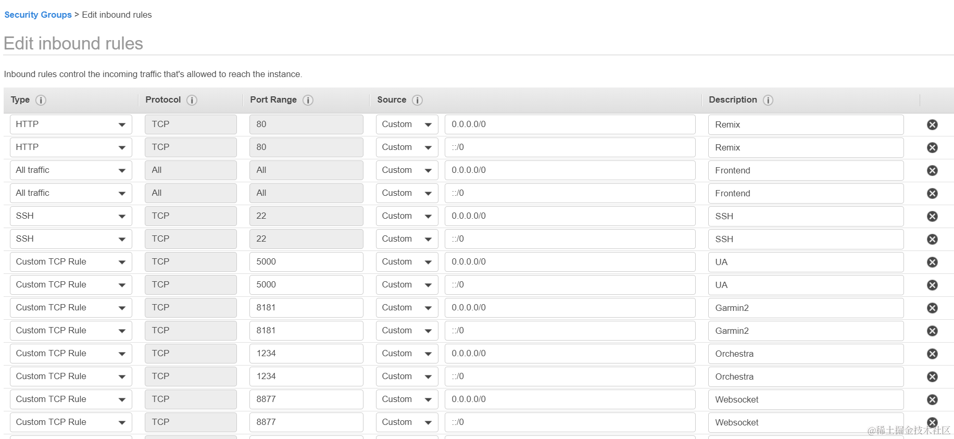Remove the Orchestra rule with source ::/0
Screen dimensions: 954x439
pos(932,377)
